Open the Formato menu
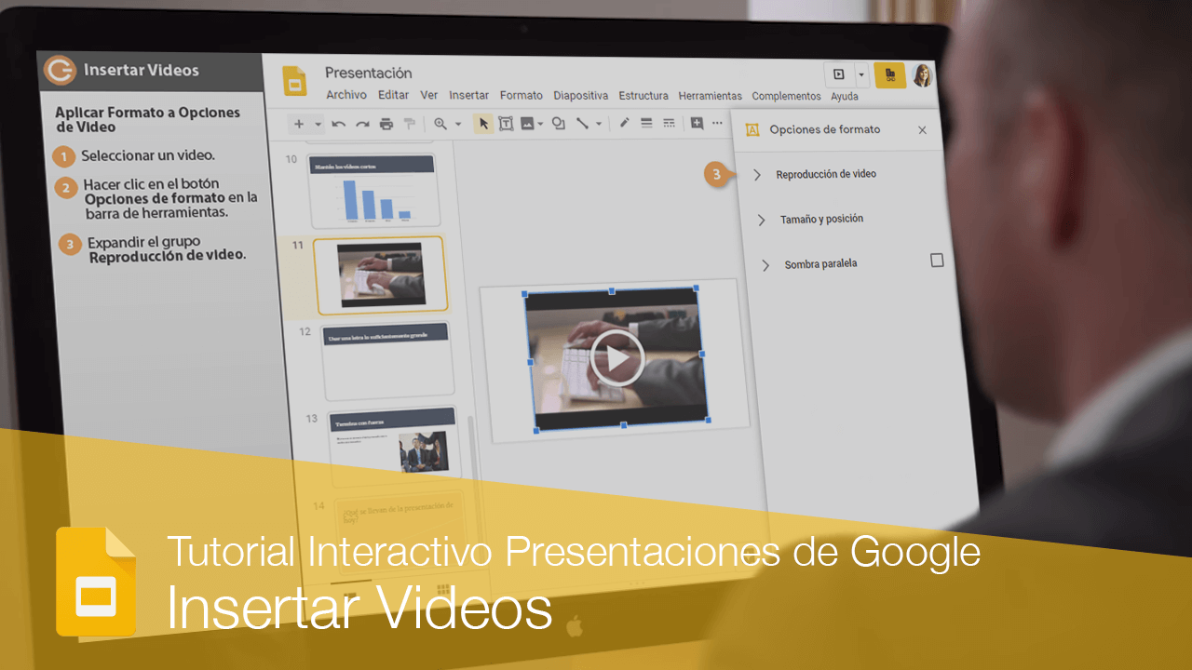The width and height of the screenshot is (1192, 670). point(521,95)
